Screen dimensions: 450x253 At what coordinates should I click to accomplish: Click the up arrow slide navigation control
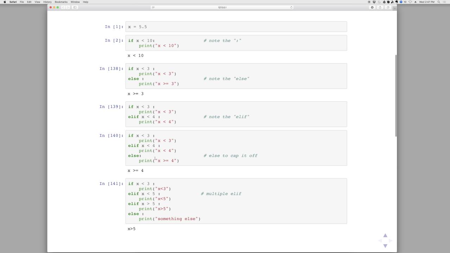pyautogui.click(x=385, y=235)
